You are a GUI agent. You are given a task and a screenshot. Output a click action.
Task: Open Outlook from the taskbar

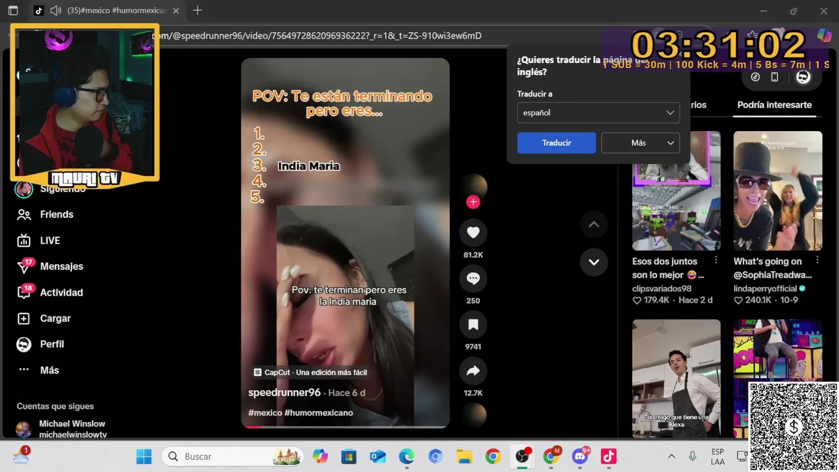378,456
